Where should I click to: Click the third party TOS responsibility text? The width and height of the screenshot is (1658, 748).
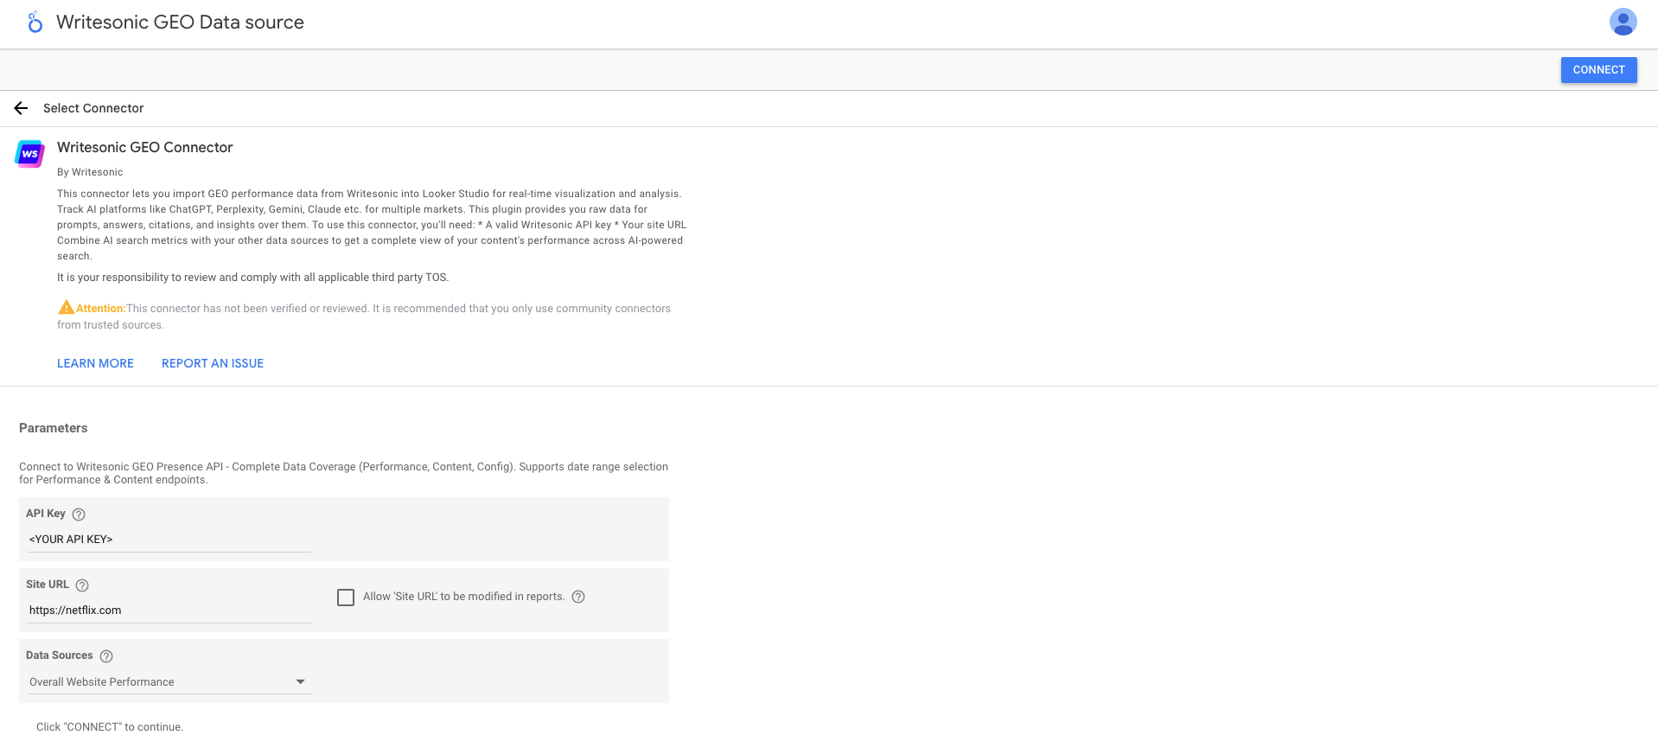(x=253, y=278)
